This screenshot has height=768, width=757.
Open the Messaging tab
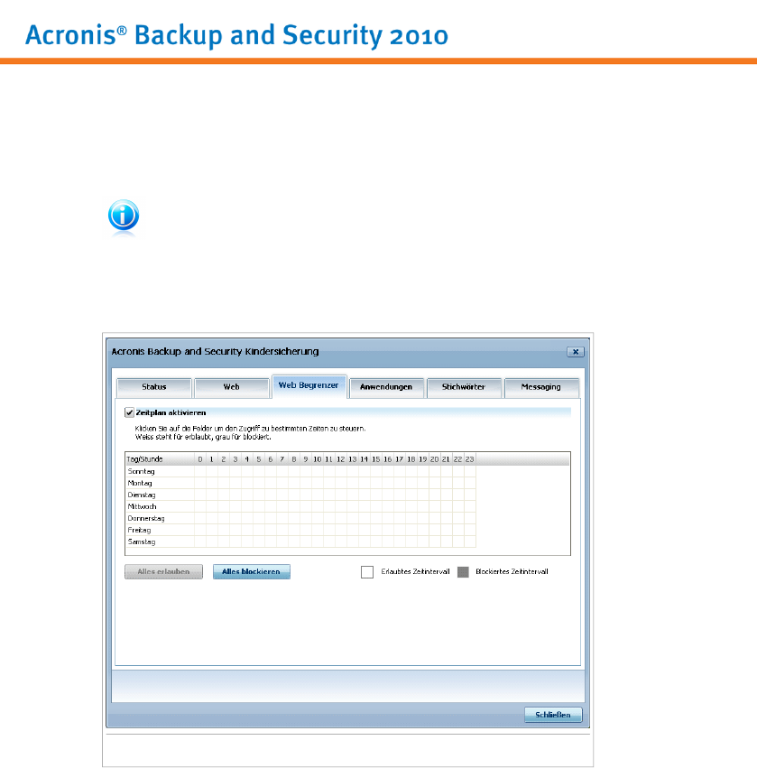[540, 387]
